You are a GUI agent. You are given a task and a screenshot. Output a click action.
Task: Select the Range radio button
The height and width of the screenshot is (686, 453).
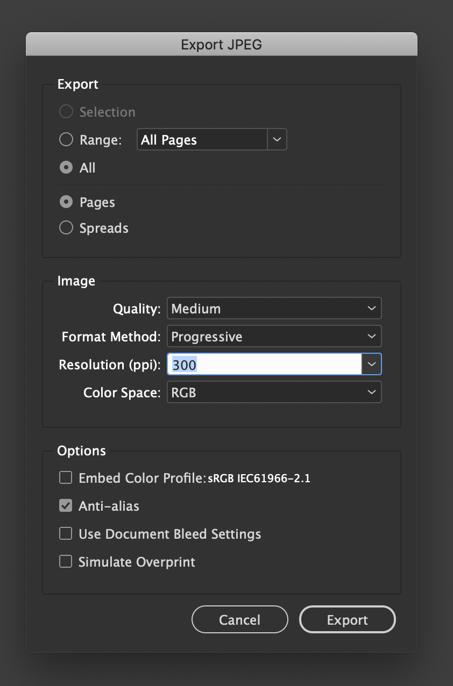pos(66,139)
